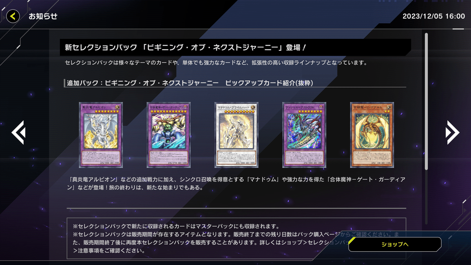Click the intro sentence under the headline
This screenshot has width=471, height=265.
click(x=216, y=62)
